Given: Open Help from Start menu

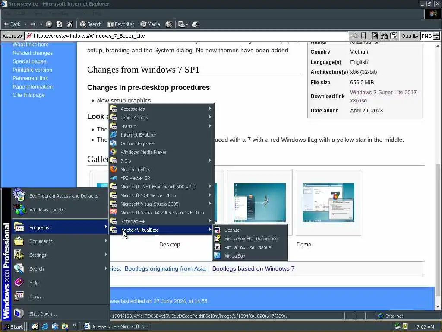Looking at the screenshot, I should point(60,283).
